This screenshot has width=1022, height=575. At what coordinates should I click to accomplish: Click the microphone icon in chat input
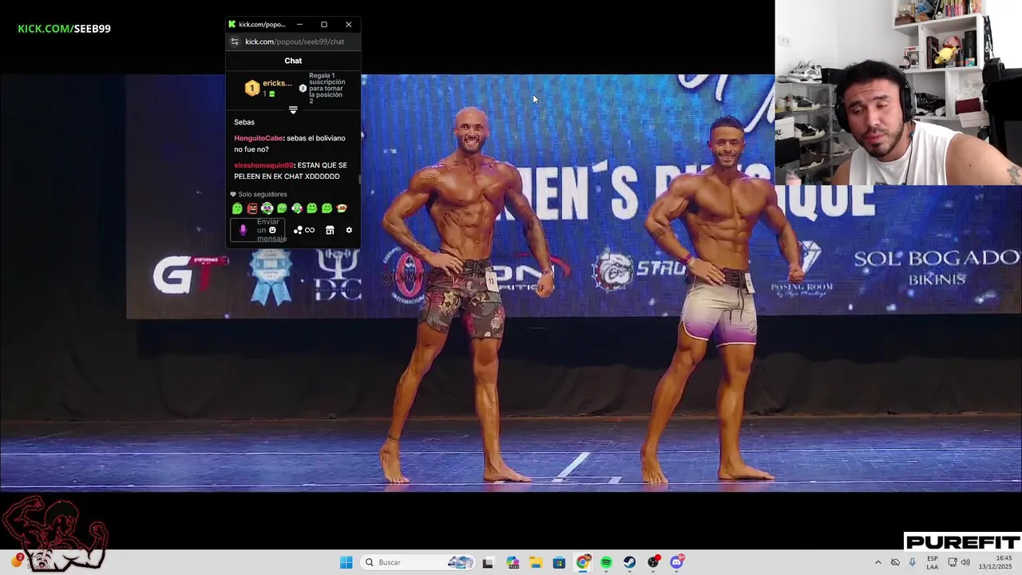coord(244,230)
